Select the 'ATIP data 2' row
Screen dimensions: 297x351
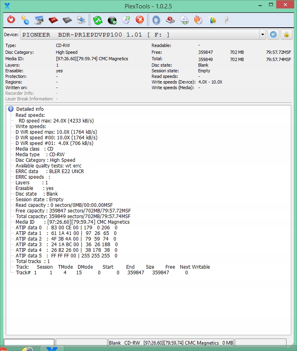coord(66,239)
